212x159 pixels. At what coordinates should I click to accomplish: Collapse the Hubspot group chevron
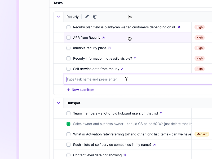point(59,103)
